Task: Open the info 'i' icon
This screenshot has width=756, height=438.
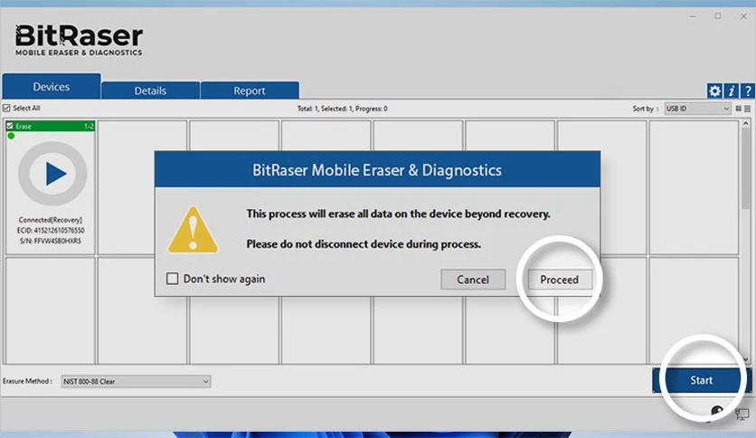Action: [731, 90]
